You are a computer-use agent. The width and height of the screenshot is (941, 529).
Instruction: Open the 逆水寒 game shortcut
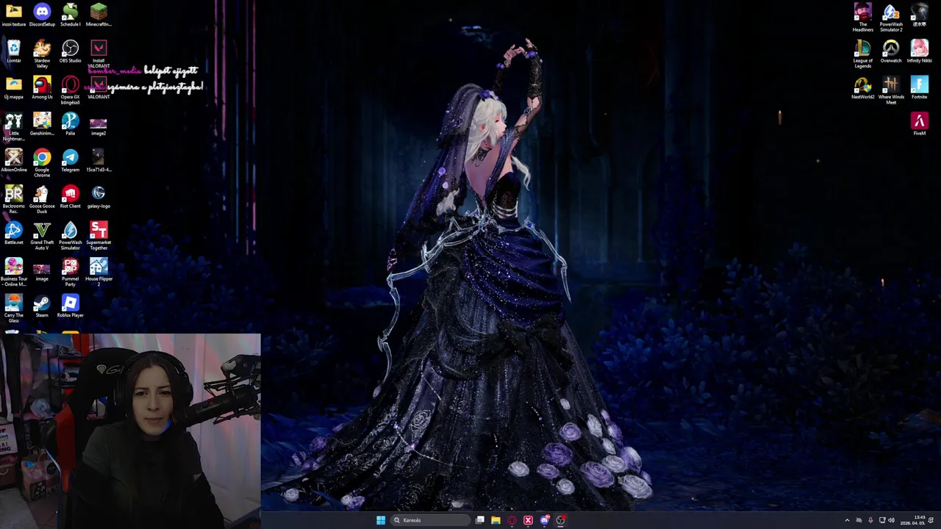(919, 15)
